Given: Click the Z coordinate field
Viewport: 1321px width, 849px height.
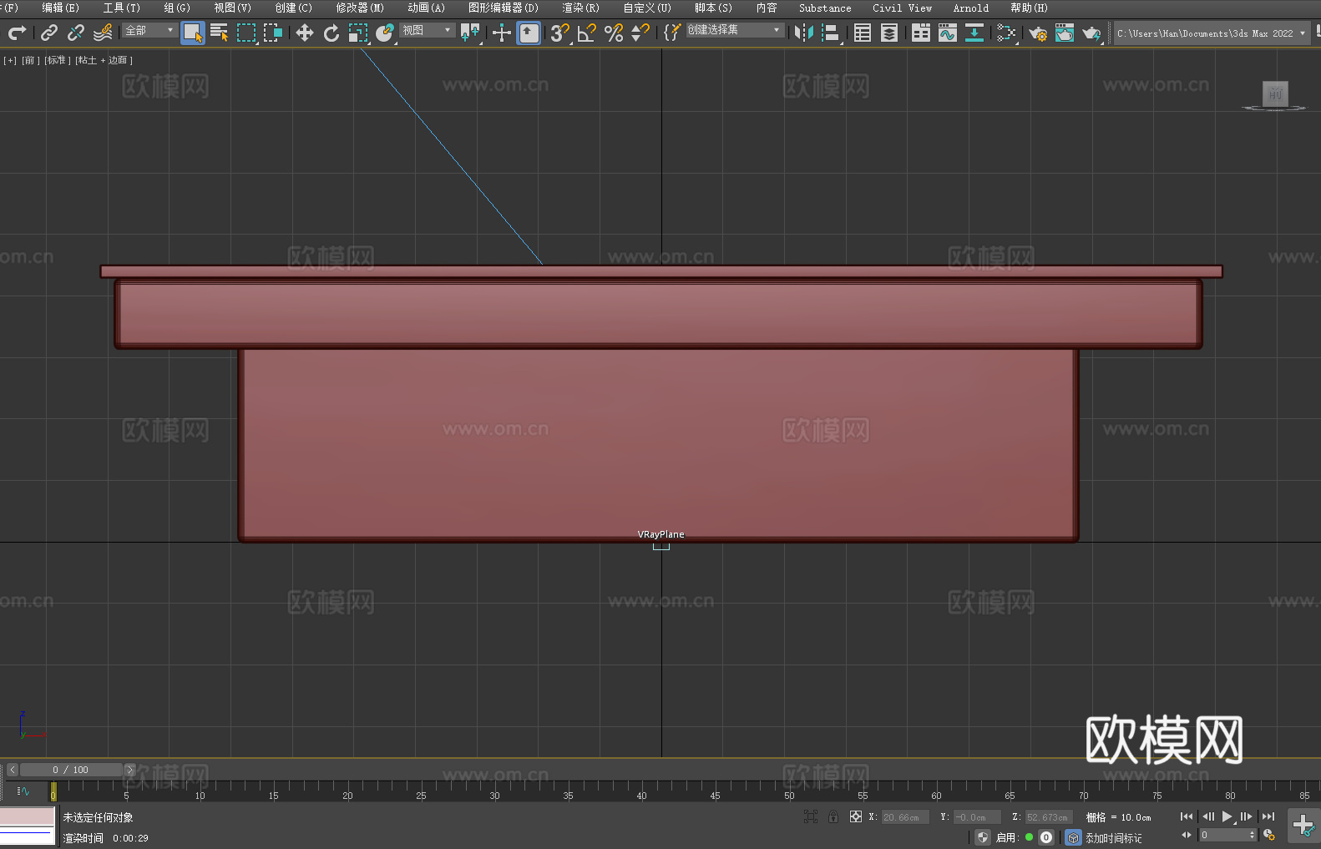Looking at the screenshot, I should tap(1049, 817).
